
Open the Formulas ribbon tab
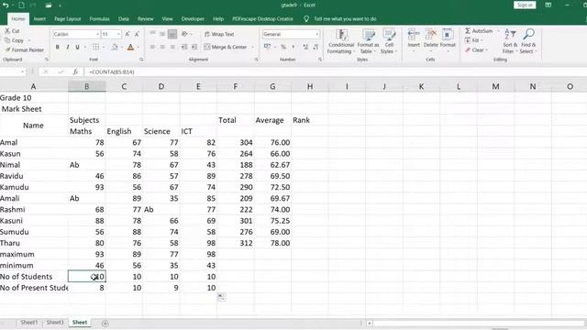pos(99,18)
